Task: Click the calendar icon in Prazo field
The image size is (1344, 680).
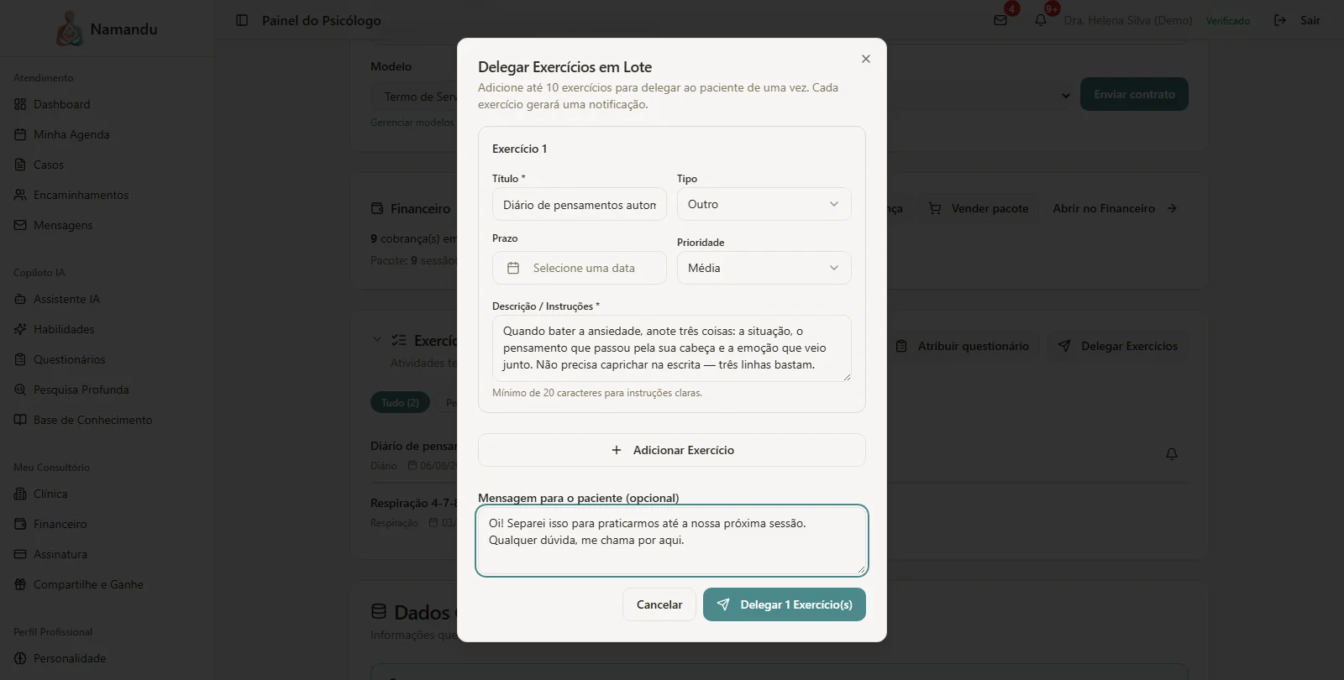Action: [513, 268]
